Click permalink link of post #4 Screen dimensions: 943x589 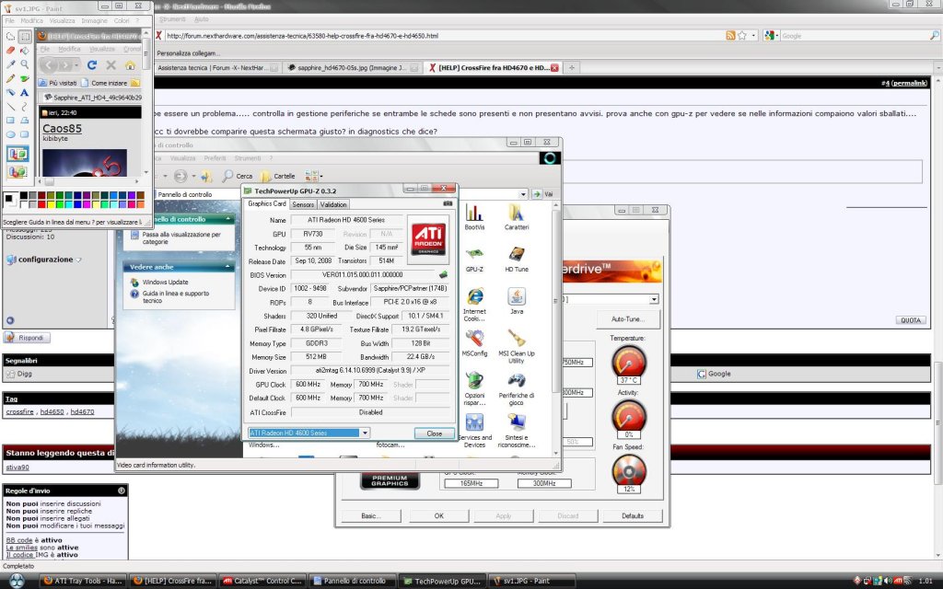point(909,83)
